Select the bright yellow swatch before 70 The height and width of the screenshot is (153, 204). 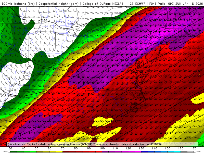59,152
